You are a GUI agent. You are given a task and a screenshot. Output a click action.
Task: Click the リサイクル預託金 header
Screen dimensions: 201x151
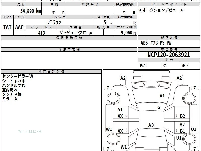(125, 27)
